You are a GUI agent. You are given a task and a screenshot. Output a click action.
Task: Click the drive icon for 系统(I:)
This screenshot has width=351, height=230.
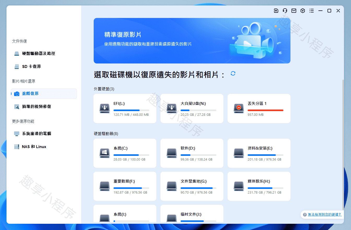[105, 218]
